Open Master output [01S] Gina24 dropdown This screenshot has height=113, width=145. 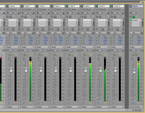click(x=136, y=107)
